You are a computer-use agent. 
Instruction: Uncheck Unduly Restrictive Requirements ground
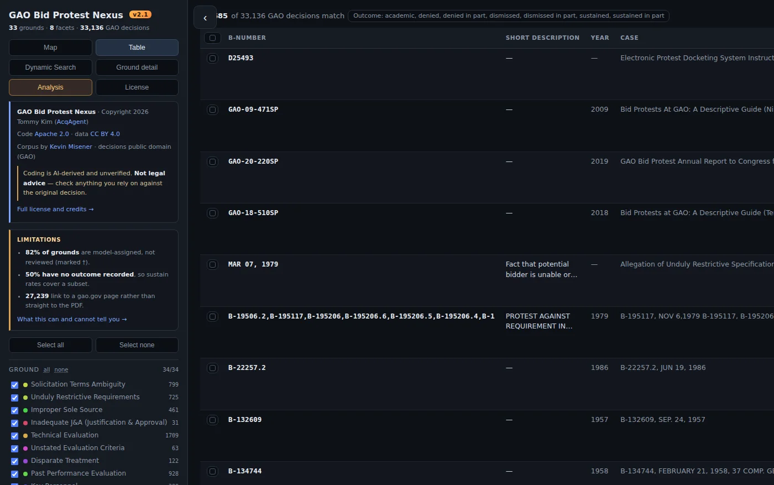click(15, 398)
